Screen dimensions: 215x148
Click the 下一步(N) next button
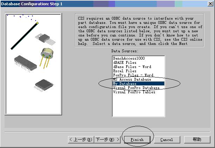pyautogui.click(x=107, y=140)
